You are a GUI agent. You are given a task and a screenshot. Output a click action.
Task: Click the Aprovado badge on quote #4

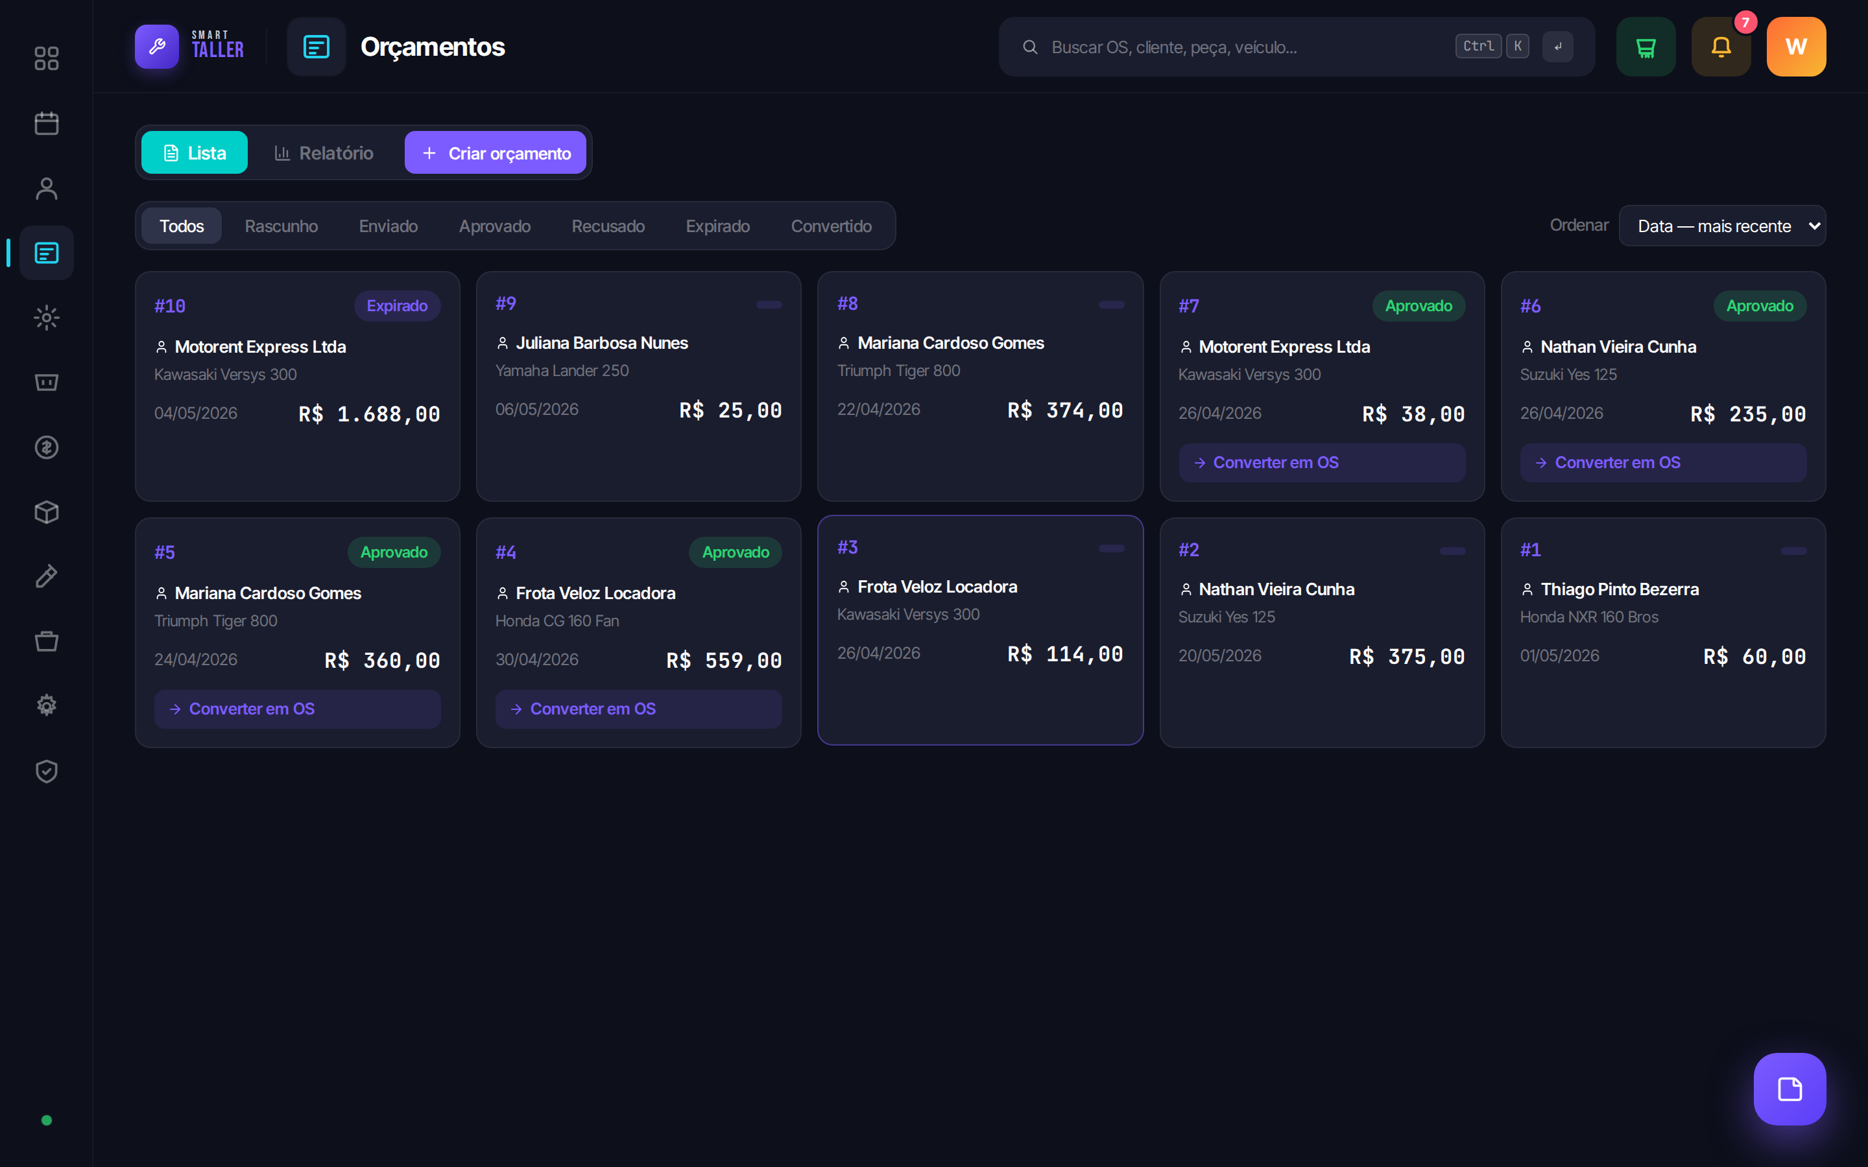[x=736, y=552]
